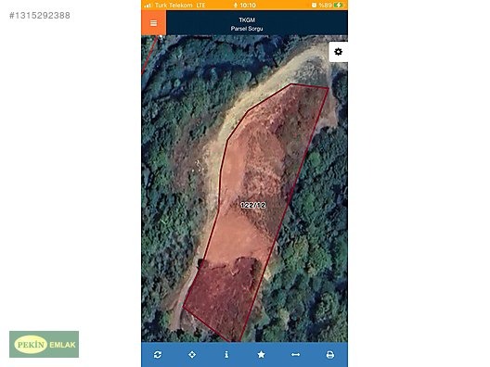Click the Pekin Emlak logo
Screen dimensions: 490x367
pos(44,344)
